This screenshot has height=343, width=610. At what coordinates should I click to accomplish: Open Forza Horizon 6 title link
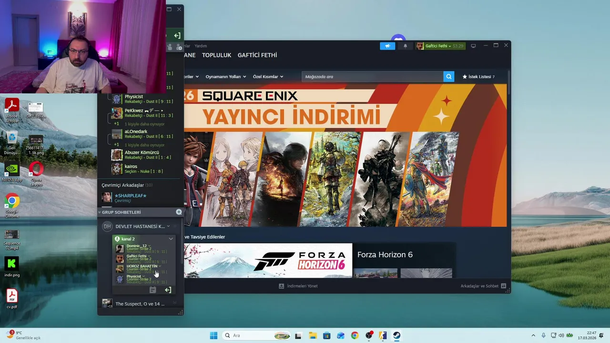click(385, 254)
